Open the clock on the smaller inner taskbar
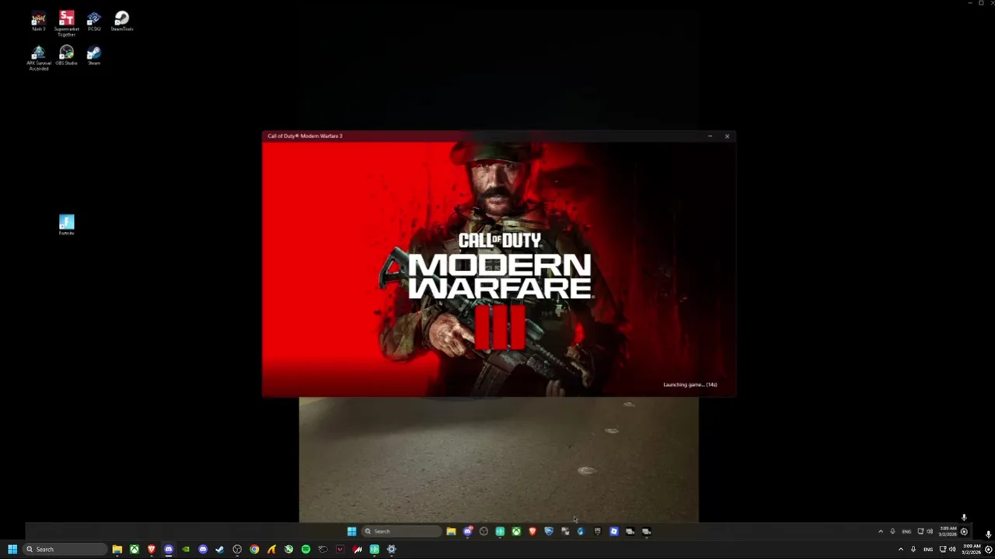995x559 pixels. [948, 531]
